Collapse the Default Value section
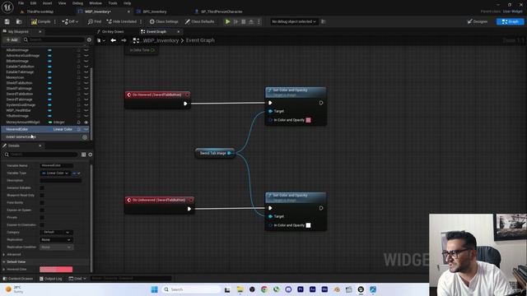This screenshot has width=527, height=296. pos(4,261)
